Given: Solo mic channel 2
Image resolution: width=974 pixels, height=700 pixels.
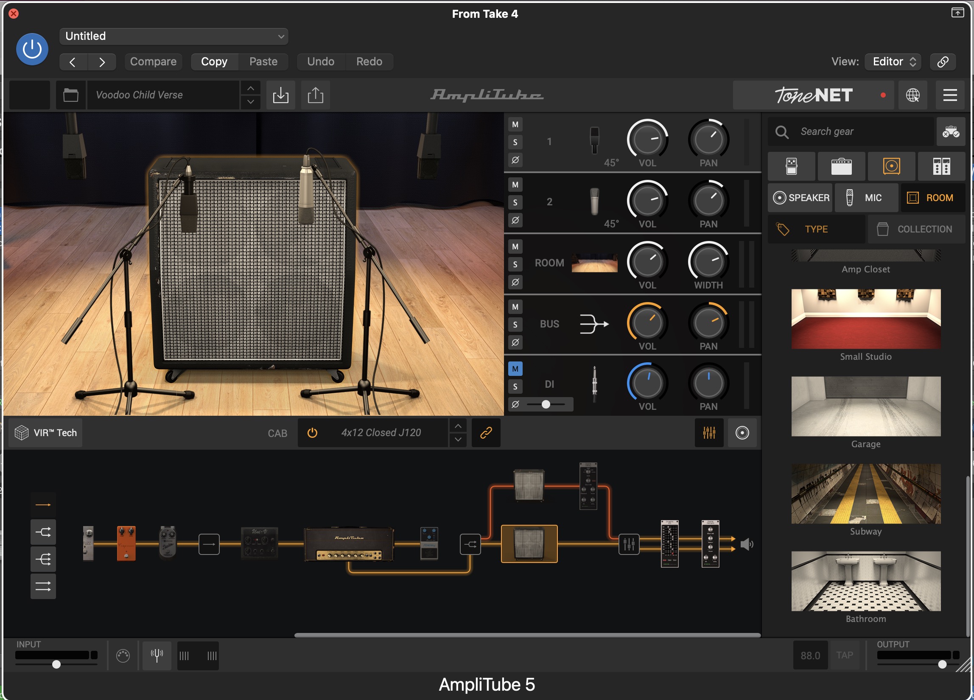Looking at the screenshot, I should point(515,203).
